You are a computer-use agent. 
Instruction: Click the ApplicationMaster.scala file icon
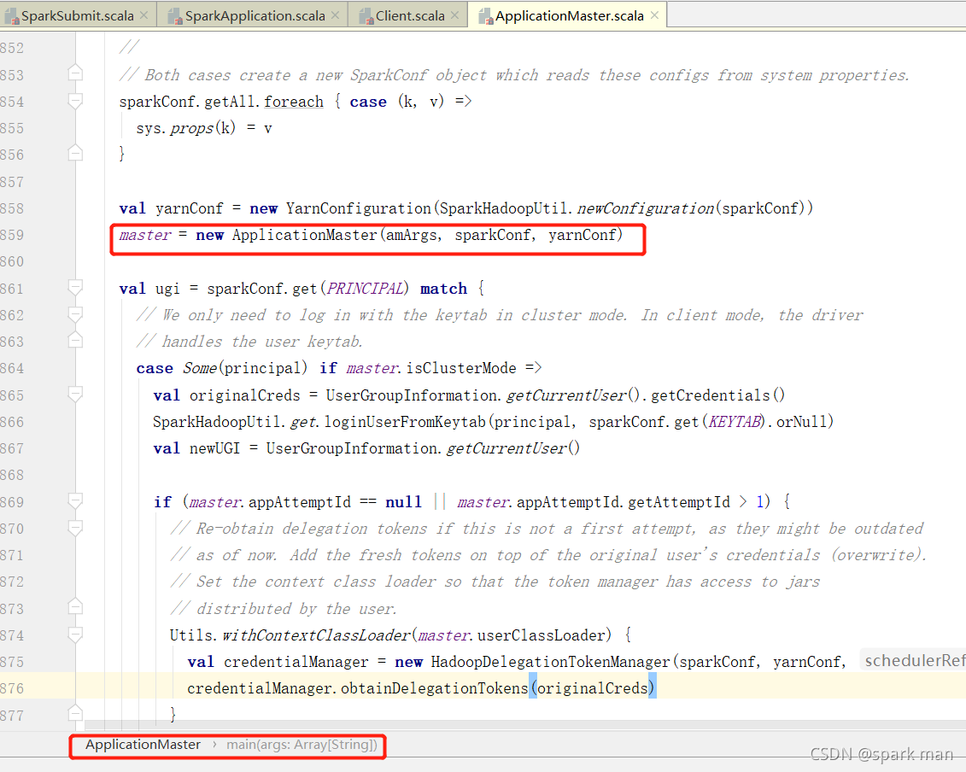point(486,16)
